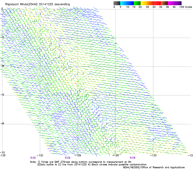Choose the red 30-35 knots legend segment
The width and height of the screenshot is (193, 169).
pos(158,3)
